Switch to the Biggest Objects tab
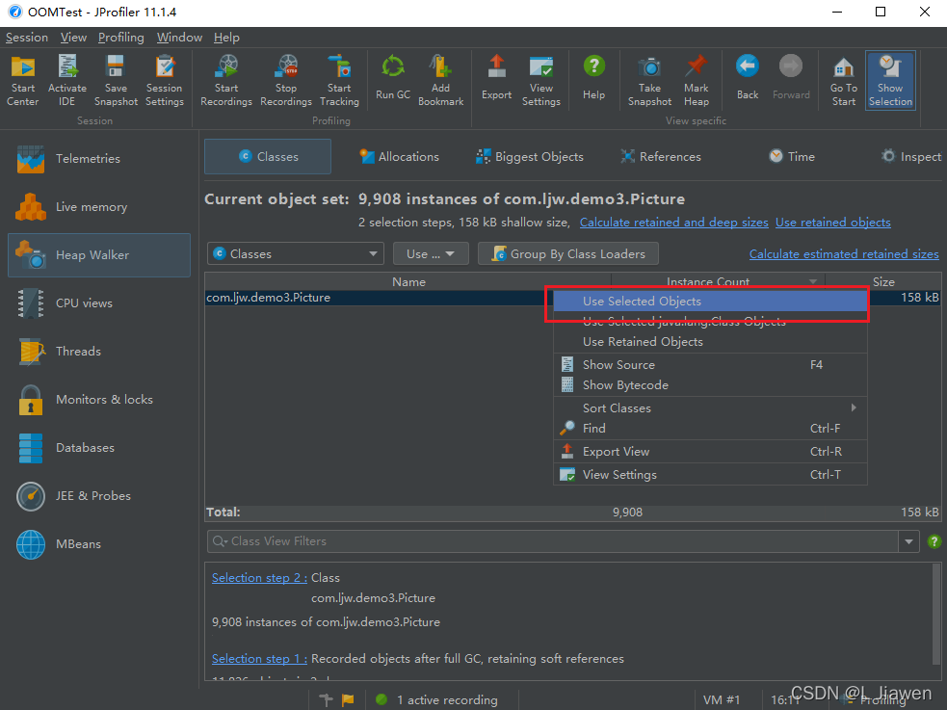Image resolution: width=947 pixels, height=710 pixels. tap(530, 156)
